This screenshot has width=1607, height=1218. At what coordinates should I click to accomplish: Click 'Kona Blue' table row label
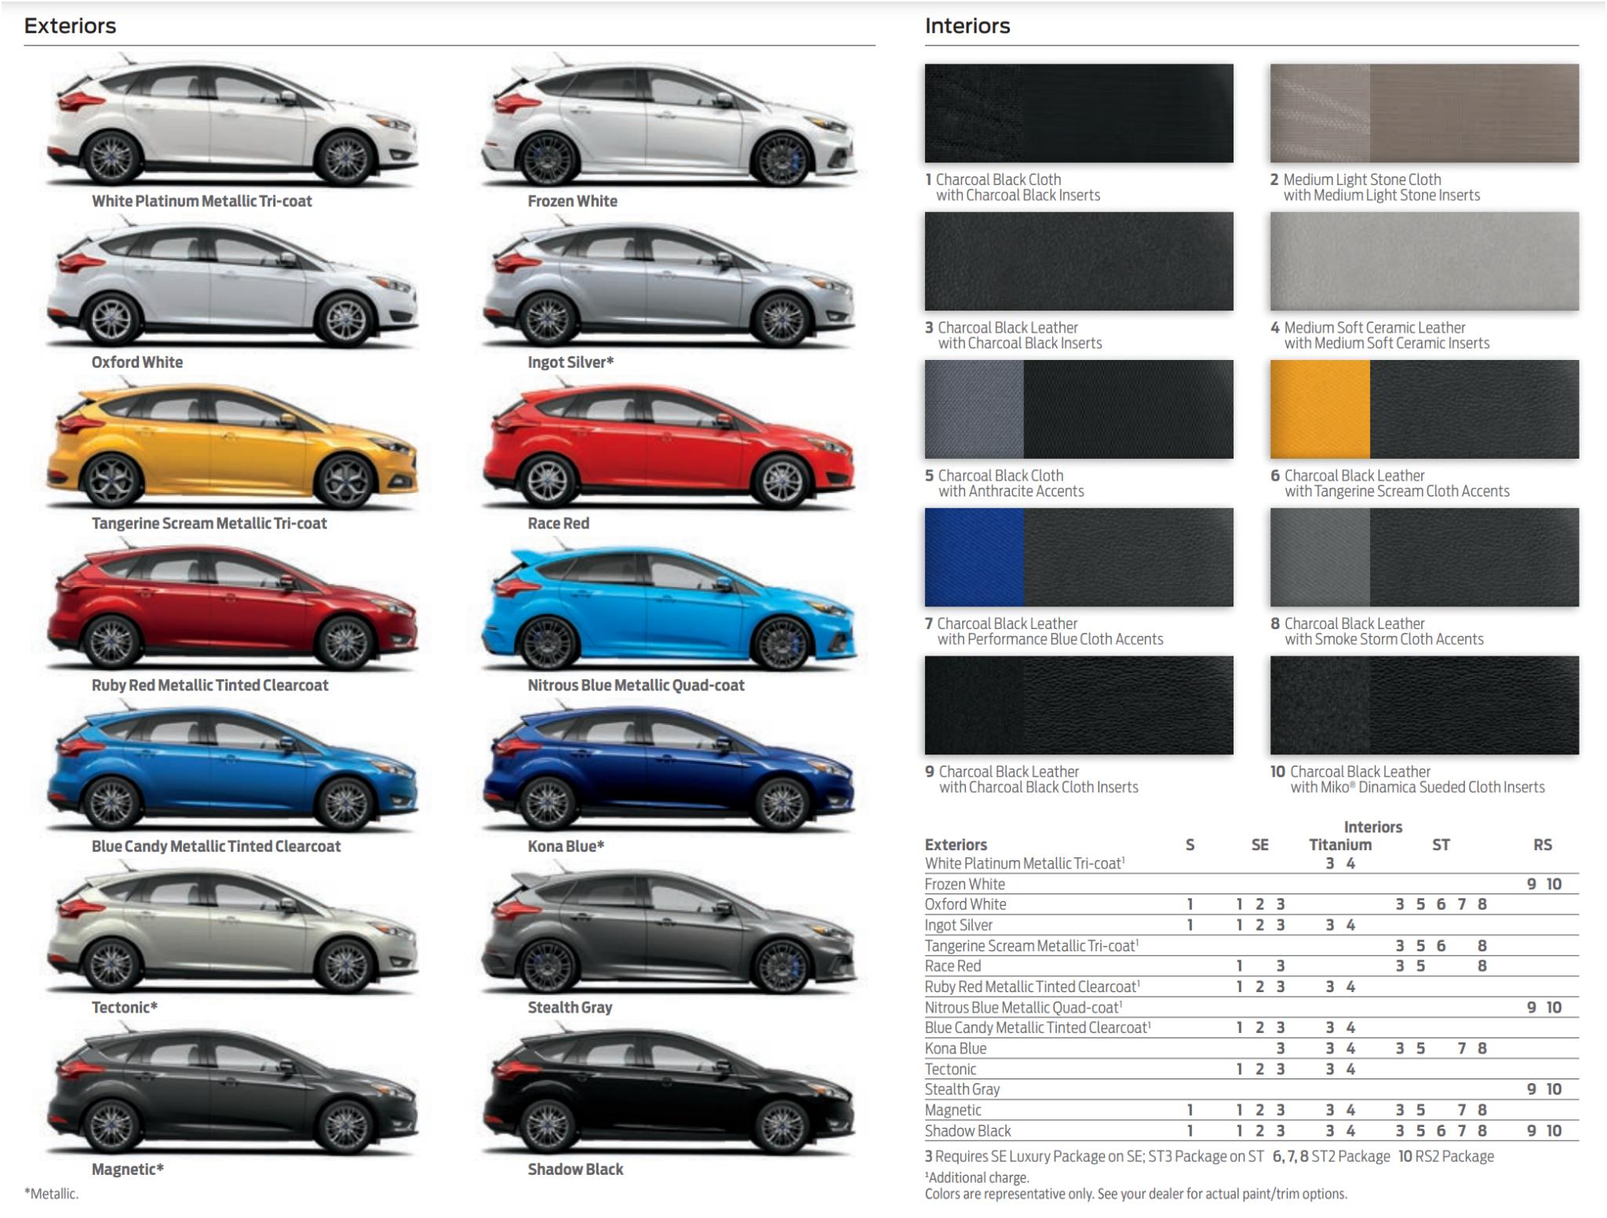(x=955, y=1049)
